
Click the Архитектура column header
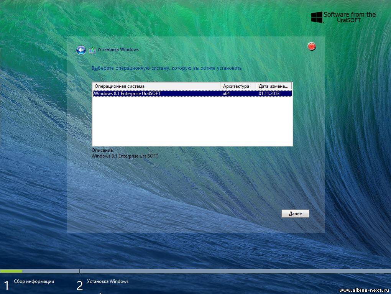click(x=238, y=86)
